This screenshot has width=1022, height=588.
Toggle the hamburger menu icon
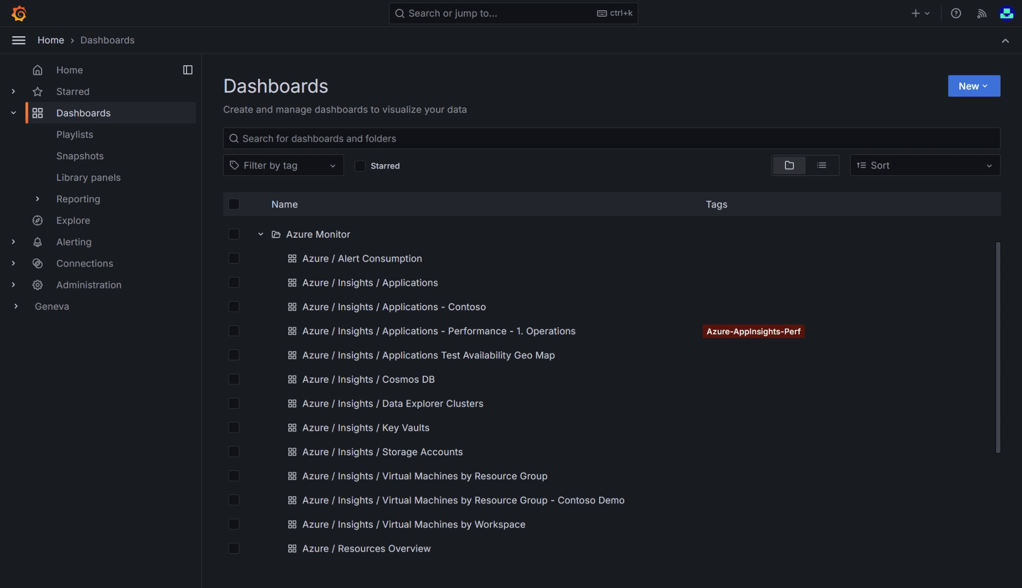tap(19, 40)
